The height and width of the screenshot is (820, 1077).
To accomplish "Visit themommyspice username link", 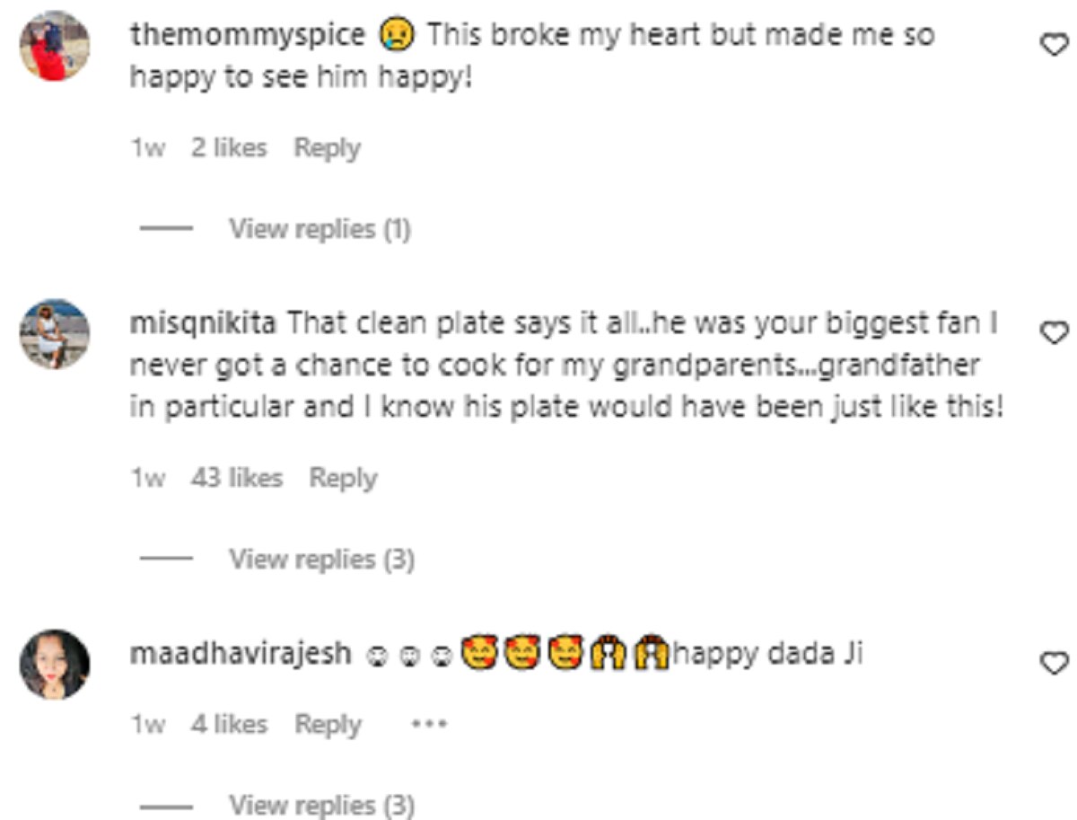I will tap(248, 36).
